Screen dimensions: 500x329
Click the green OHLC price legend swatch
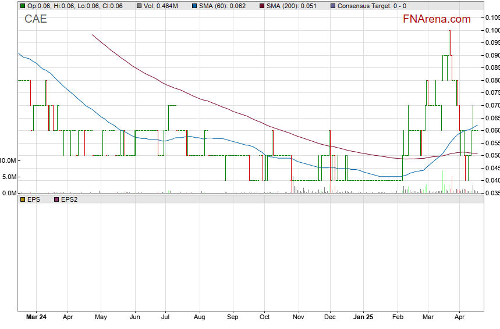tap(22, 6)
